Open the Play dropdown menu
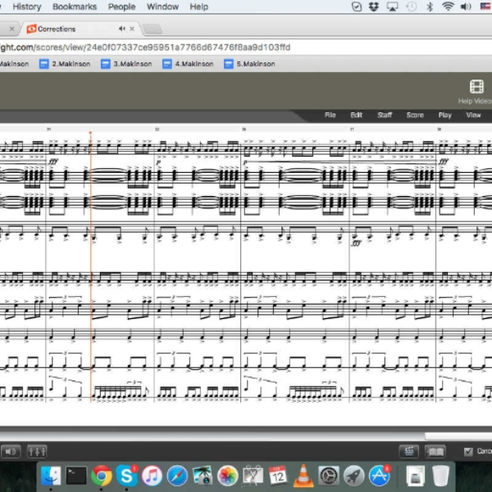 point(445,115)
